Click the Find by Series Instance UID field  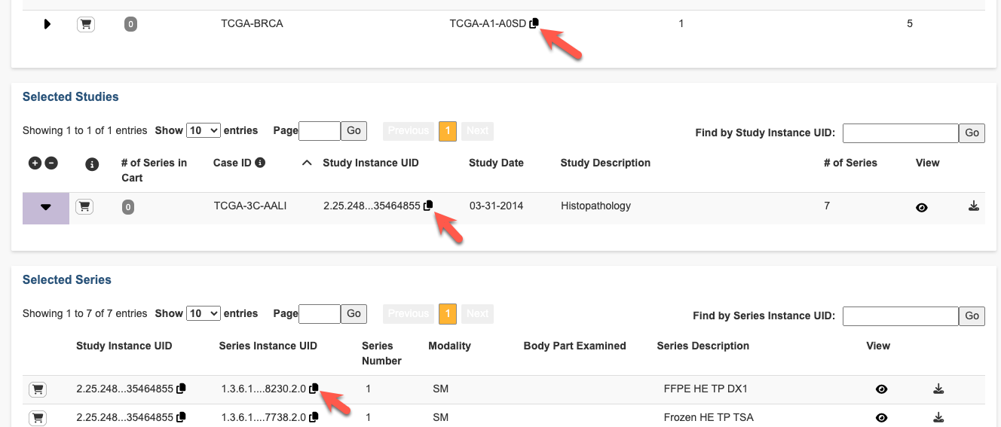click(x=899, y=316)
